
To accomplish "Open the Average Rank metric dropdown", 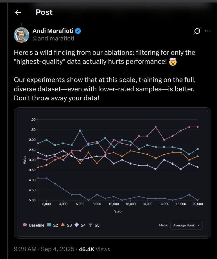I will click(186, 225).
